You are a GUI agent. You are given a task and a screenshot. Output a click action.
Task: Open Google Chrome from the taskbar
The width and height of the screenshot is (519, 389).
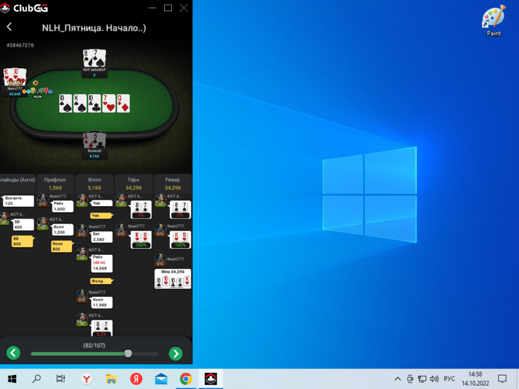coord(186,379)
